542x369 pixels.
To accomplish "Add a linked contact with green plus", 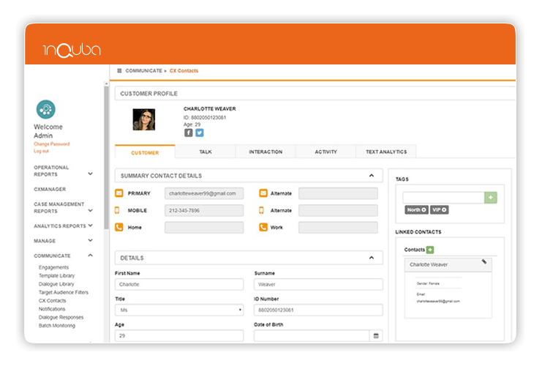I will click(x=429, y=250).
